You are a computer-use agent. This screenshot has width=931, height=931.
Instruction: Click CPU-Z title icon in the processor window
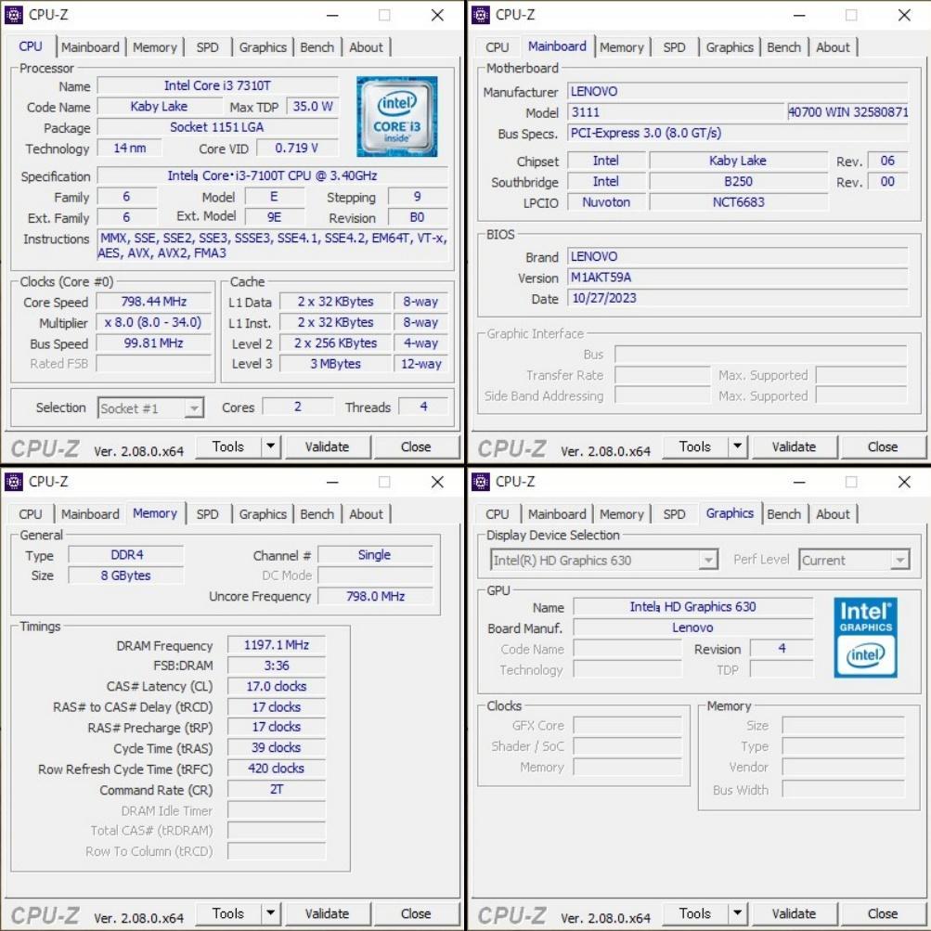tap(14, 15)
